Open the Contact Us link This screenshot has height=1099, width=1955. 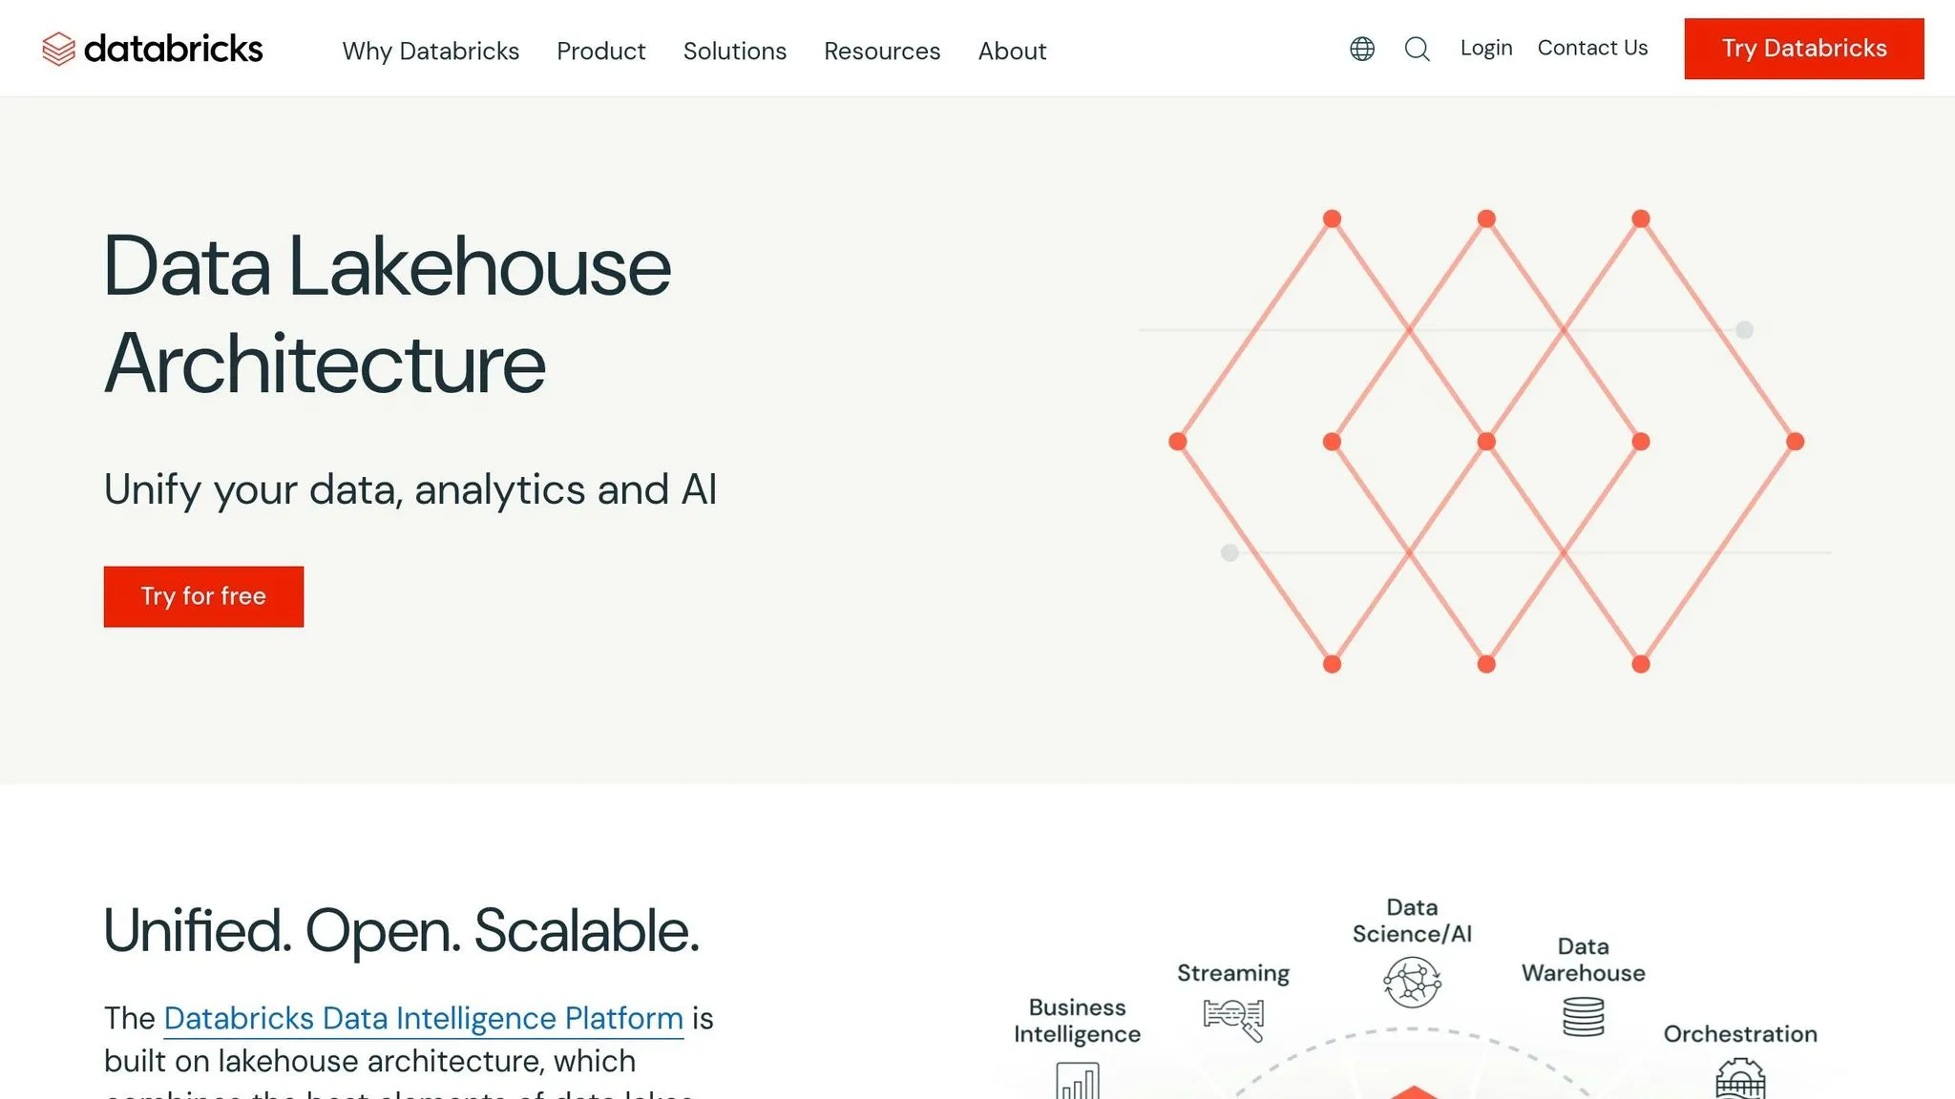(x=1592, y=48)
